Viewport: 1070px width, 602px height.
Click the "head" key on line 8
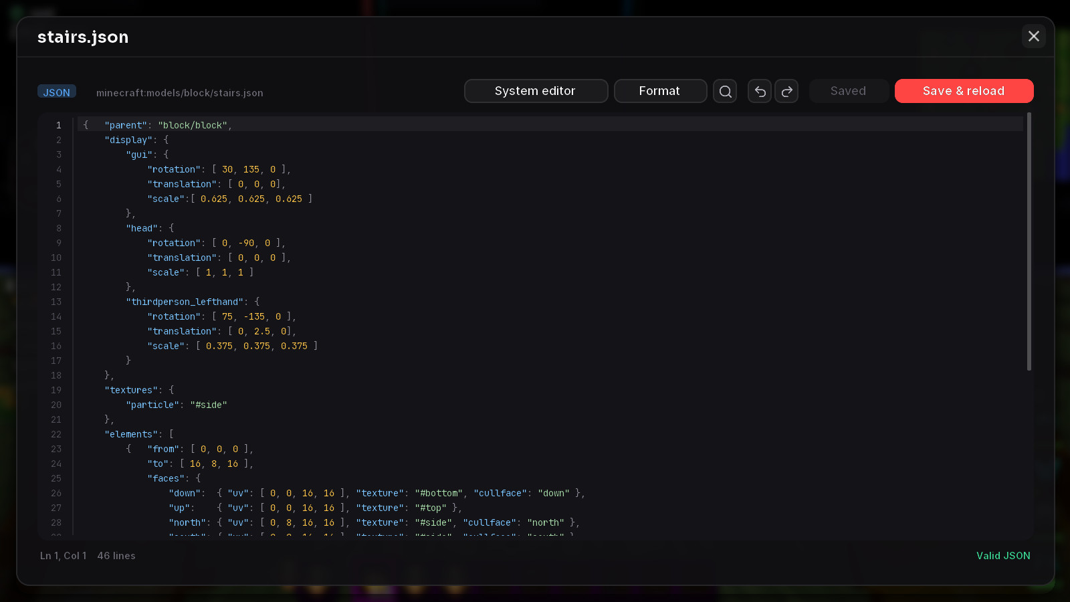point(142,228)
